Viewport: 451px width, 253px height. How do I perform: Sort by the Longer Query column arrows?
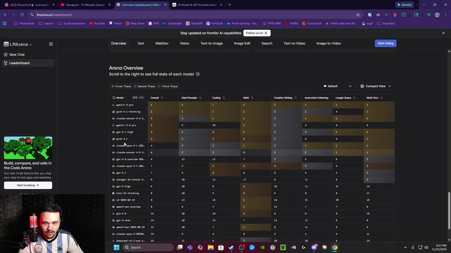click(x=354, y=98)
